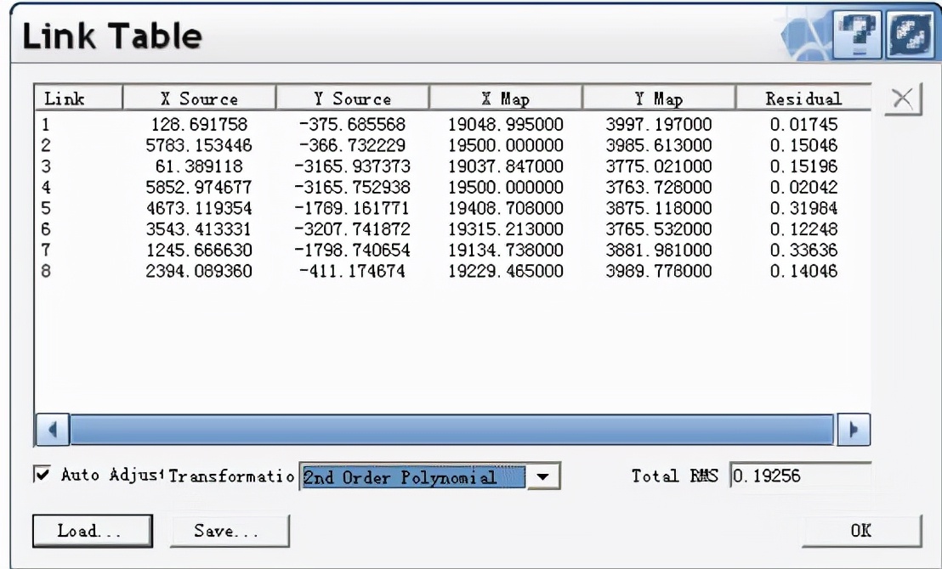
Task: Click the horizontal scrollbar left arrow
Action: tap(51, 430)
